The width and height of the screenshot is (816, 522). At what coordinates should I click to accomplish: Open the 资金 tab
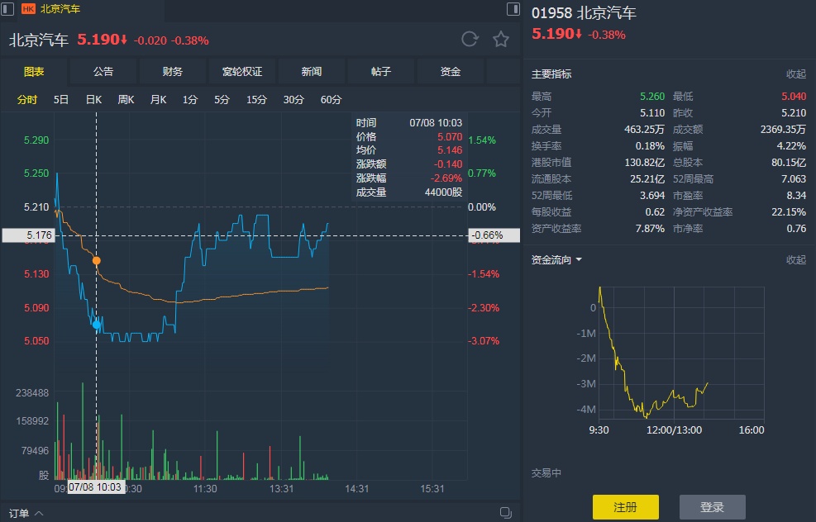pyautogui.click(x=450, y=72)
